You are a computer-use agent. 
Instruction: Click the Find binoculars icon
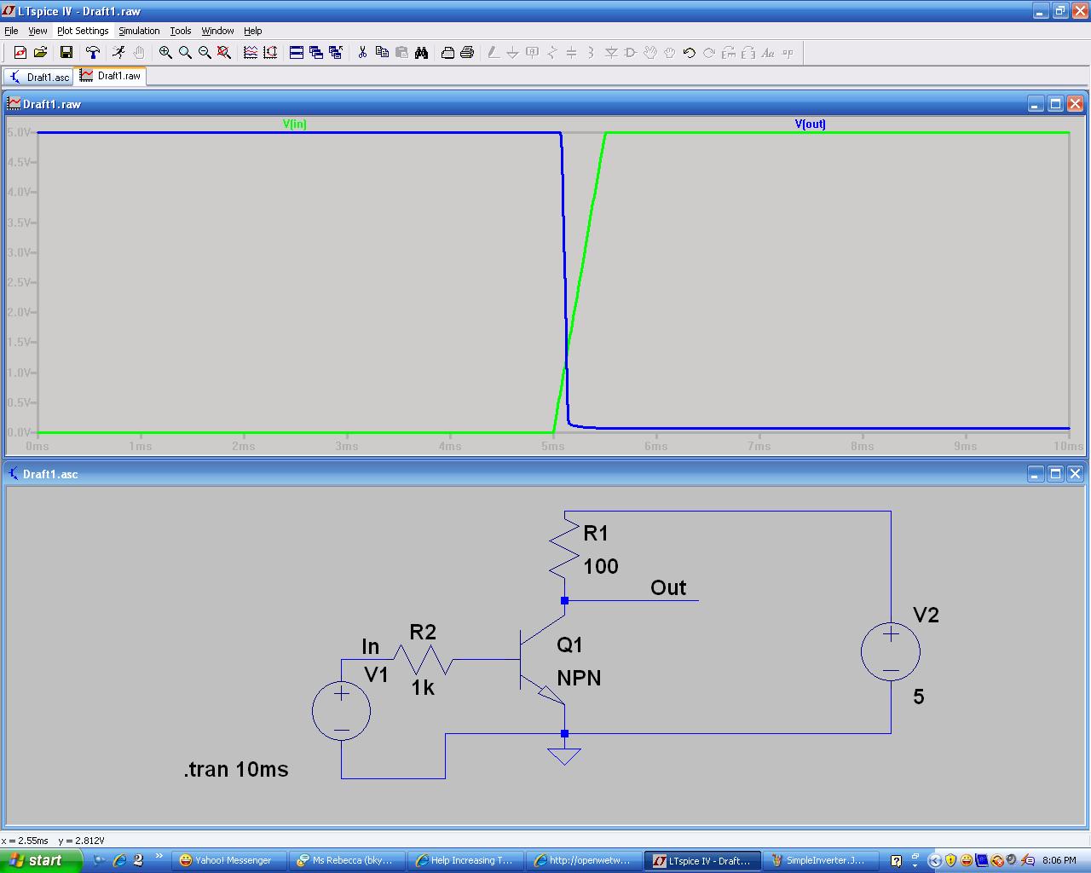click(421, 53)
